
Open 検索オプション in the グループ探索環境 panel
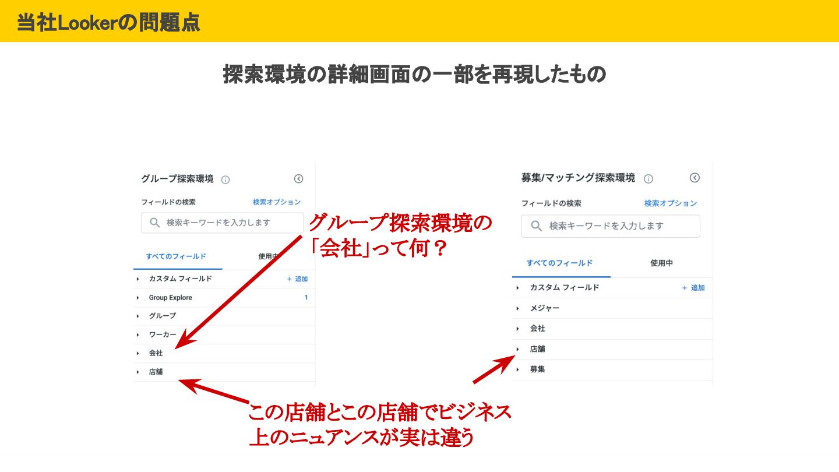click(x=277, y=202)
